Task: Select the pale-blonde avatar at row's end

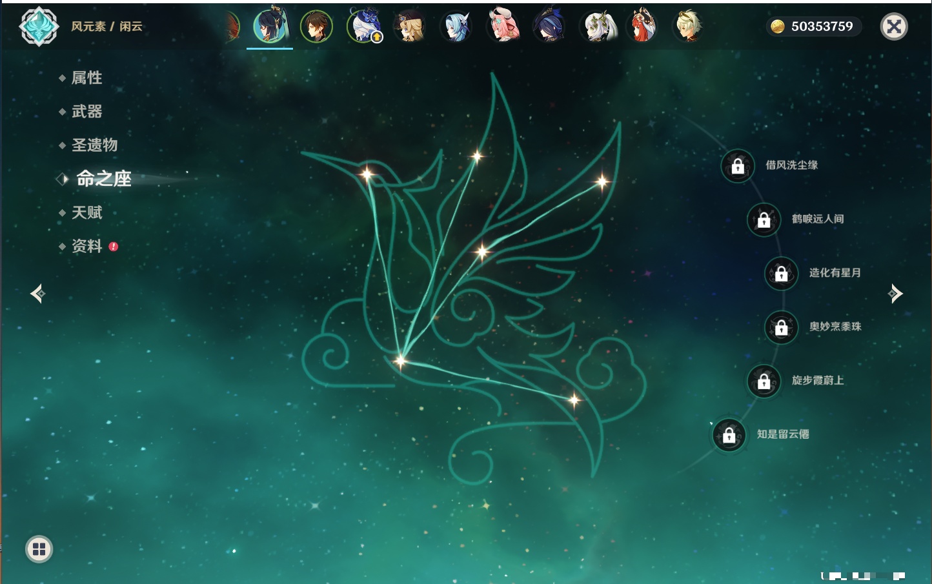Action: [689, 26]
